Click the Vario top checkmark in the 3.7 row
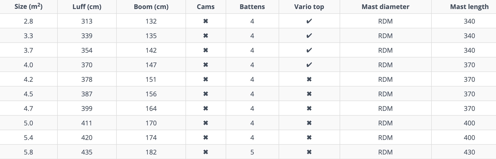This screenshot has height=159, width=496. tap(309, 50)
